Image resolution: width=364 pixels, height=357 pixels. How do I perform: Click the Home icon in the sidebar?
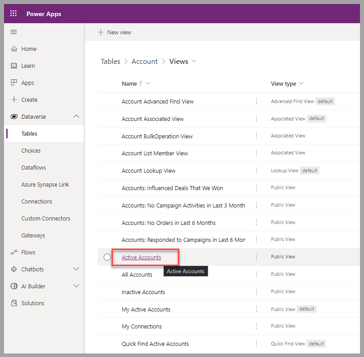13,49
